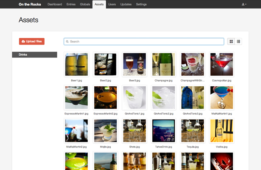The width and height of the screenshot is (261, 170).
Task: Open the Assets tab
Action: 99,4
